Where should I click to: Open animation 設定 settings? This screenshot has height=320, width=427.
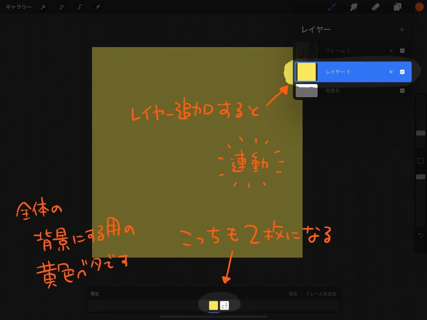click(293, 294)
